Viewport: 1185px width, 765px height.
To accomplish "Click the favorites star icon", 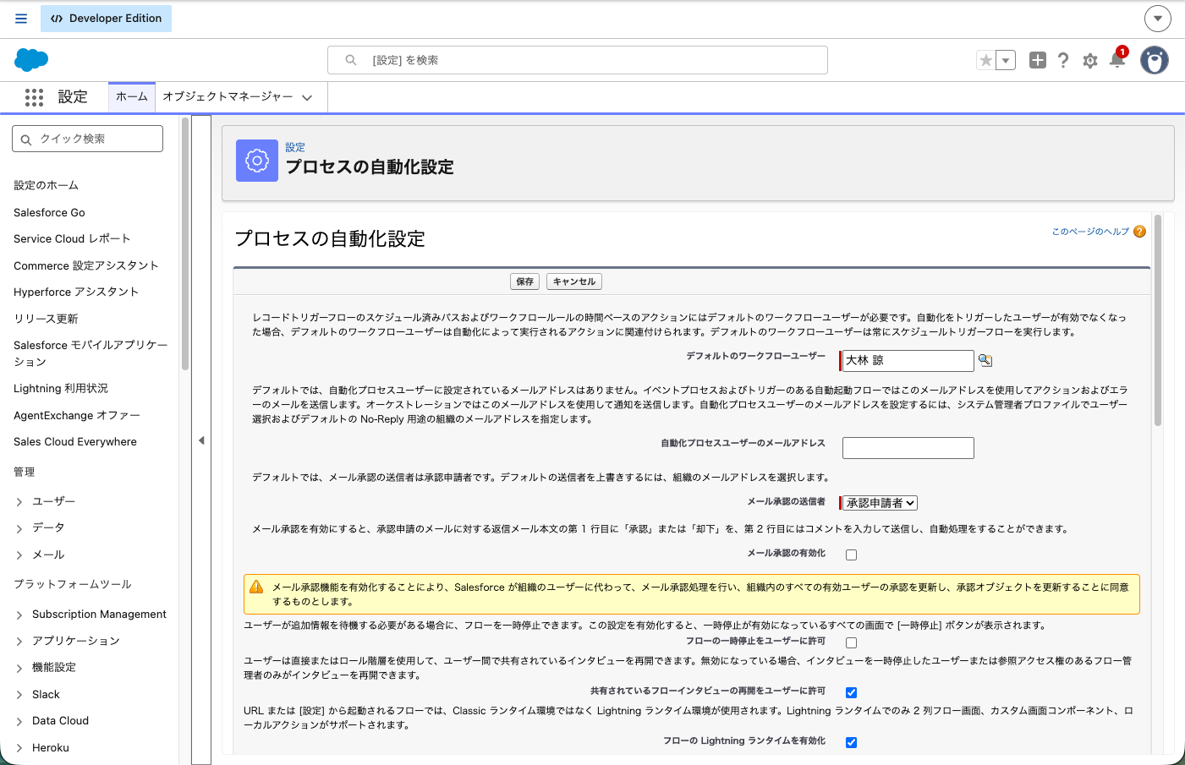I will coord(986,60).
